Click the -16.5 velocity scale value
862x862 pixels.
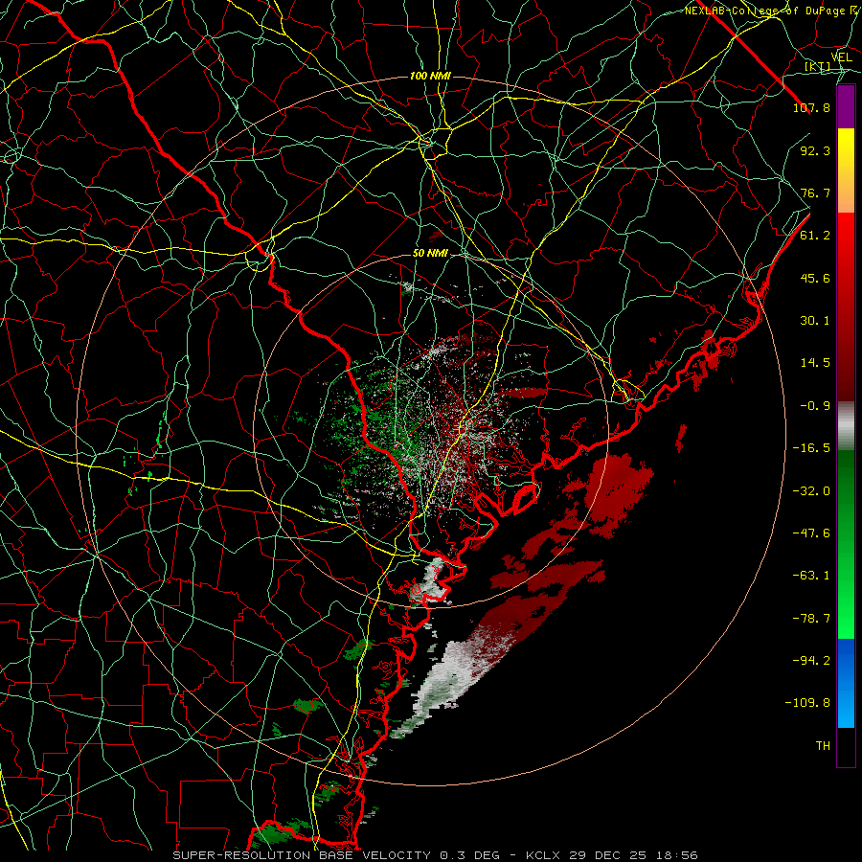pyautogui.click(x=811, y=448)
